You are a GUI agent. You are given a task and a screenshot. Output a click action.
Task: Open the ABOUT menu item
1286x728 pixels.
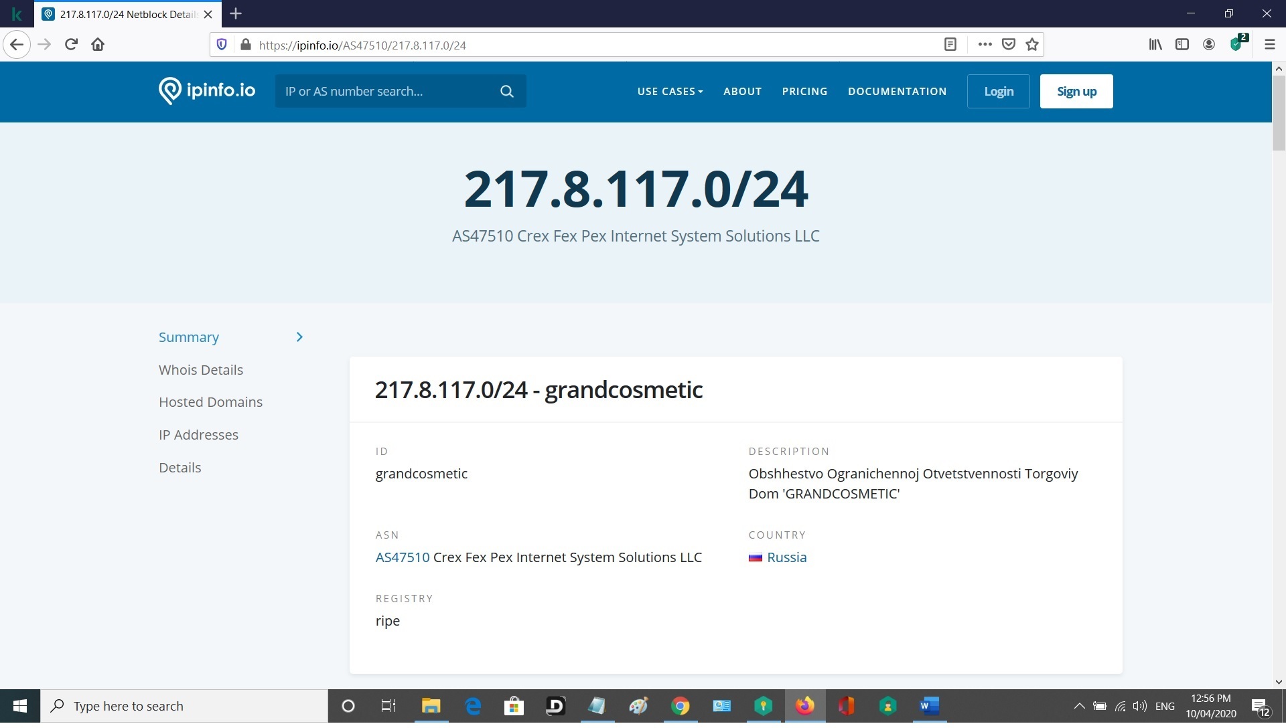[742, 92]
